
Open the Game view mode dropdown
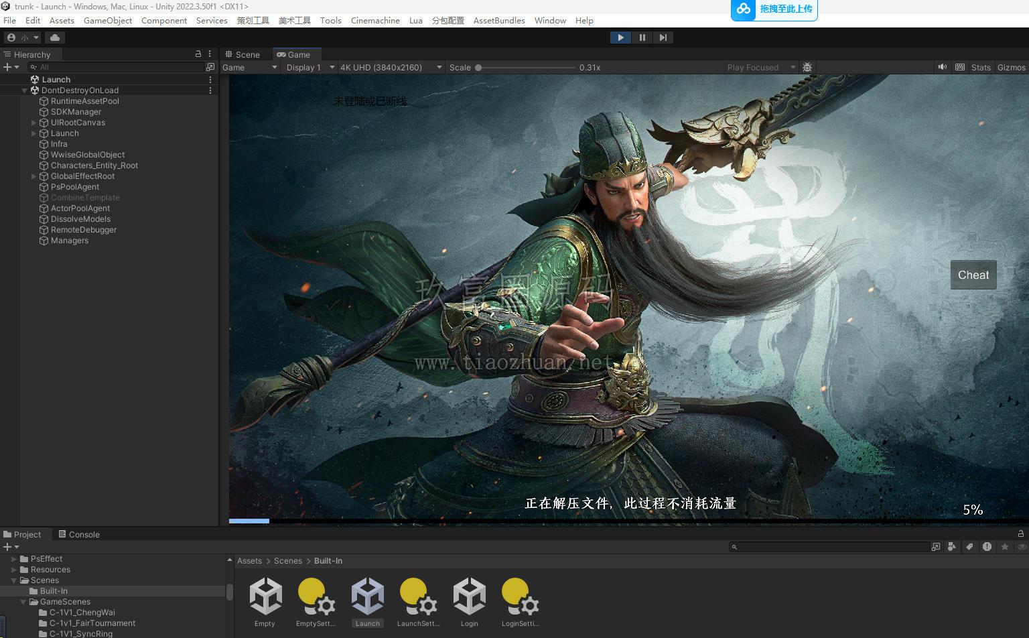click(250, 67)
